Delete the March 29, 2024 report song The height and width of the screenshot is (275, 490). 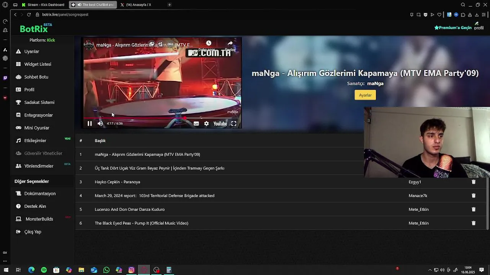coord(474,196)
